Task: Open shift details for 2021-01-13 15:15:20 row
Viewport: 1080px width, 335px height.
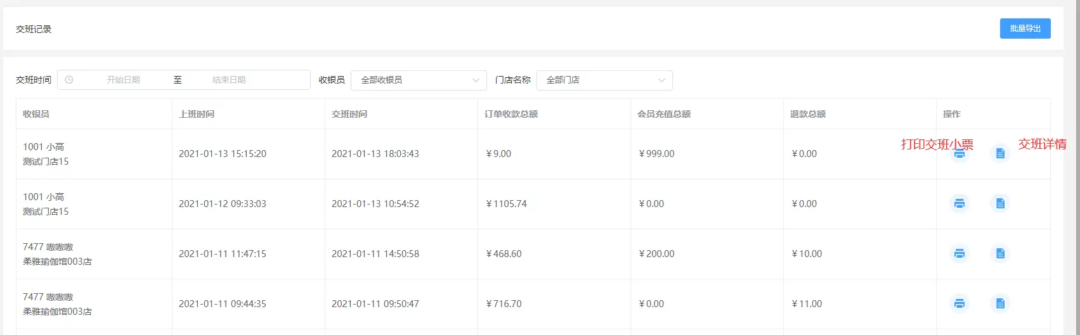Action: [1000, 154]
